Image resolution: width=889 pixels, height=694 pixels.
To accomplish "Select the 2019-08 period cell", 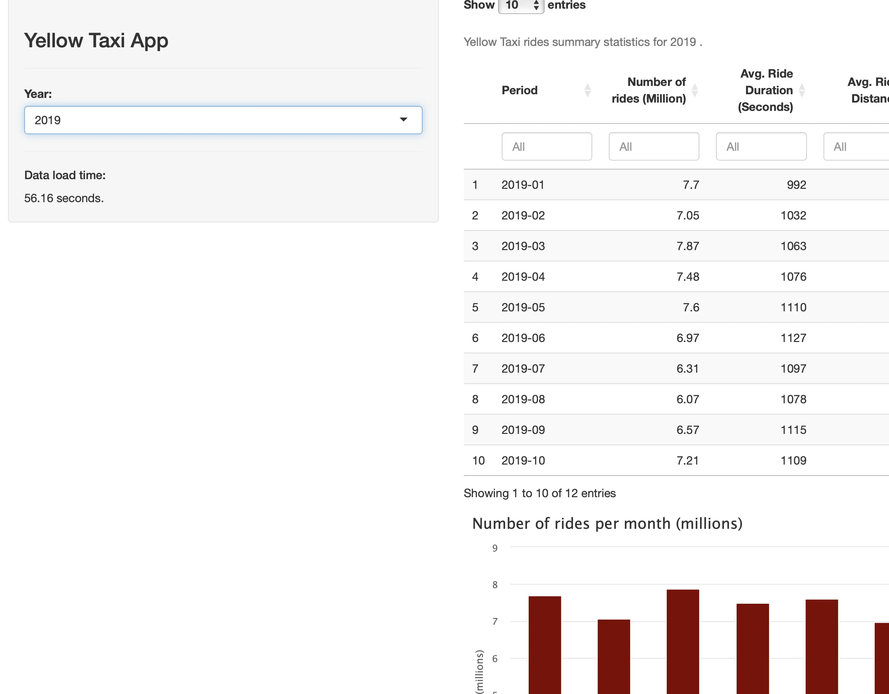I will [523, 399].
